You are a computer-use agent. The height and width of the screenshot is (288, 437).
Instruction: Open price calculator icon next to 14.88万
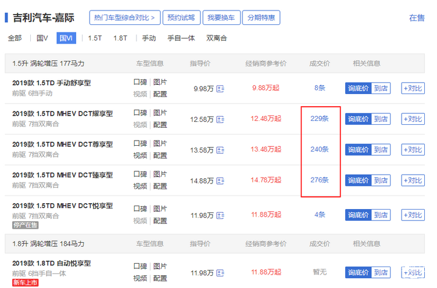(x=220, y=181)
